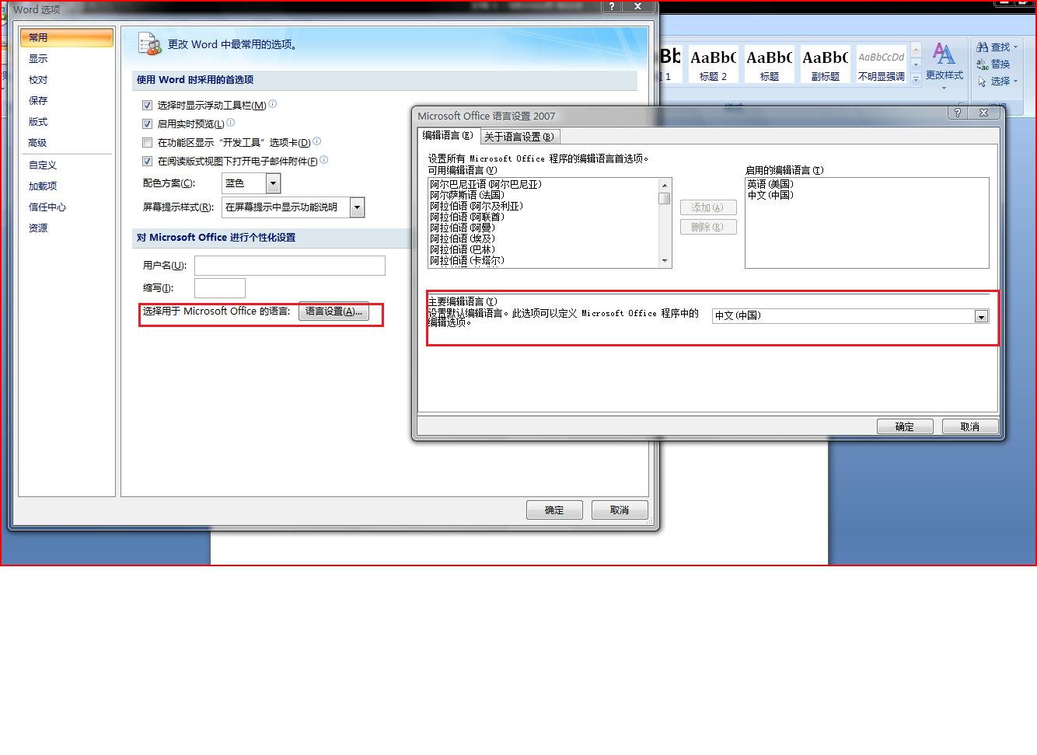Select the 保存 category in Word 选项

coord(67,100)
